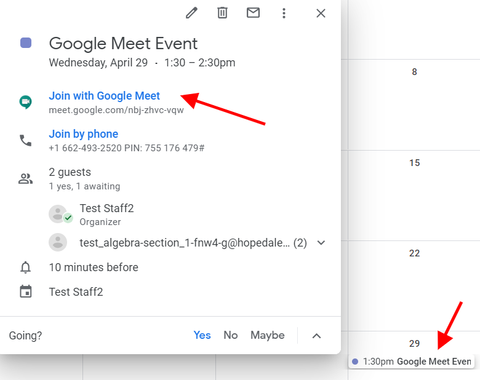Screen dimensions: 480x380
Task: Respond Yes to the invitation
Action: click(x=202, y=335)
